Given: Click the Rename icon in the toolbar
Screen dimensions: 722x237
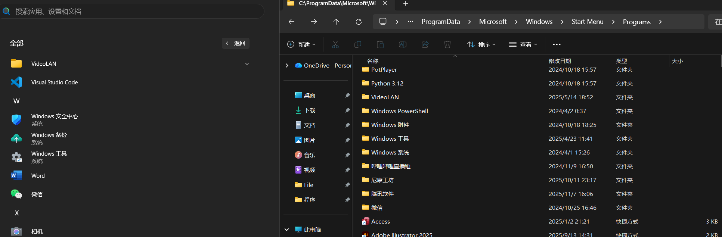Looking at the screenshot, I should pyautogui.click(x=403, y=44).
